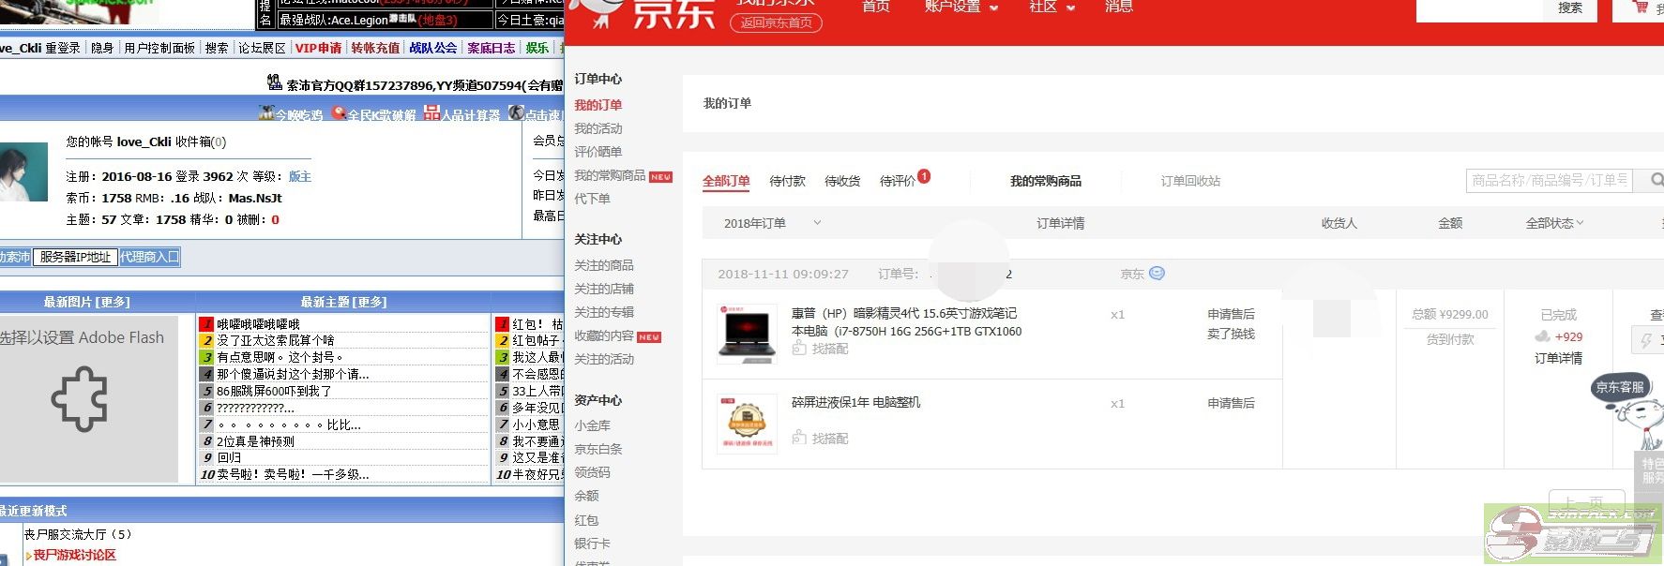1664x566 pixels.
Task: Click the 代理商入口 button in the forum
Action: 149,257
